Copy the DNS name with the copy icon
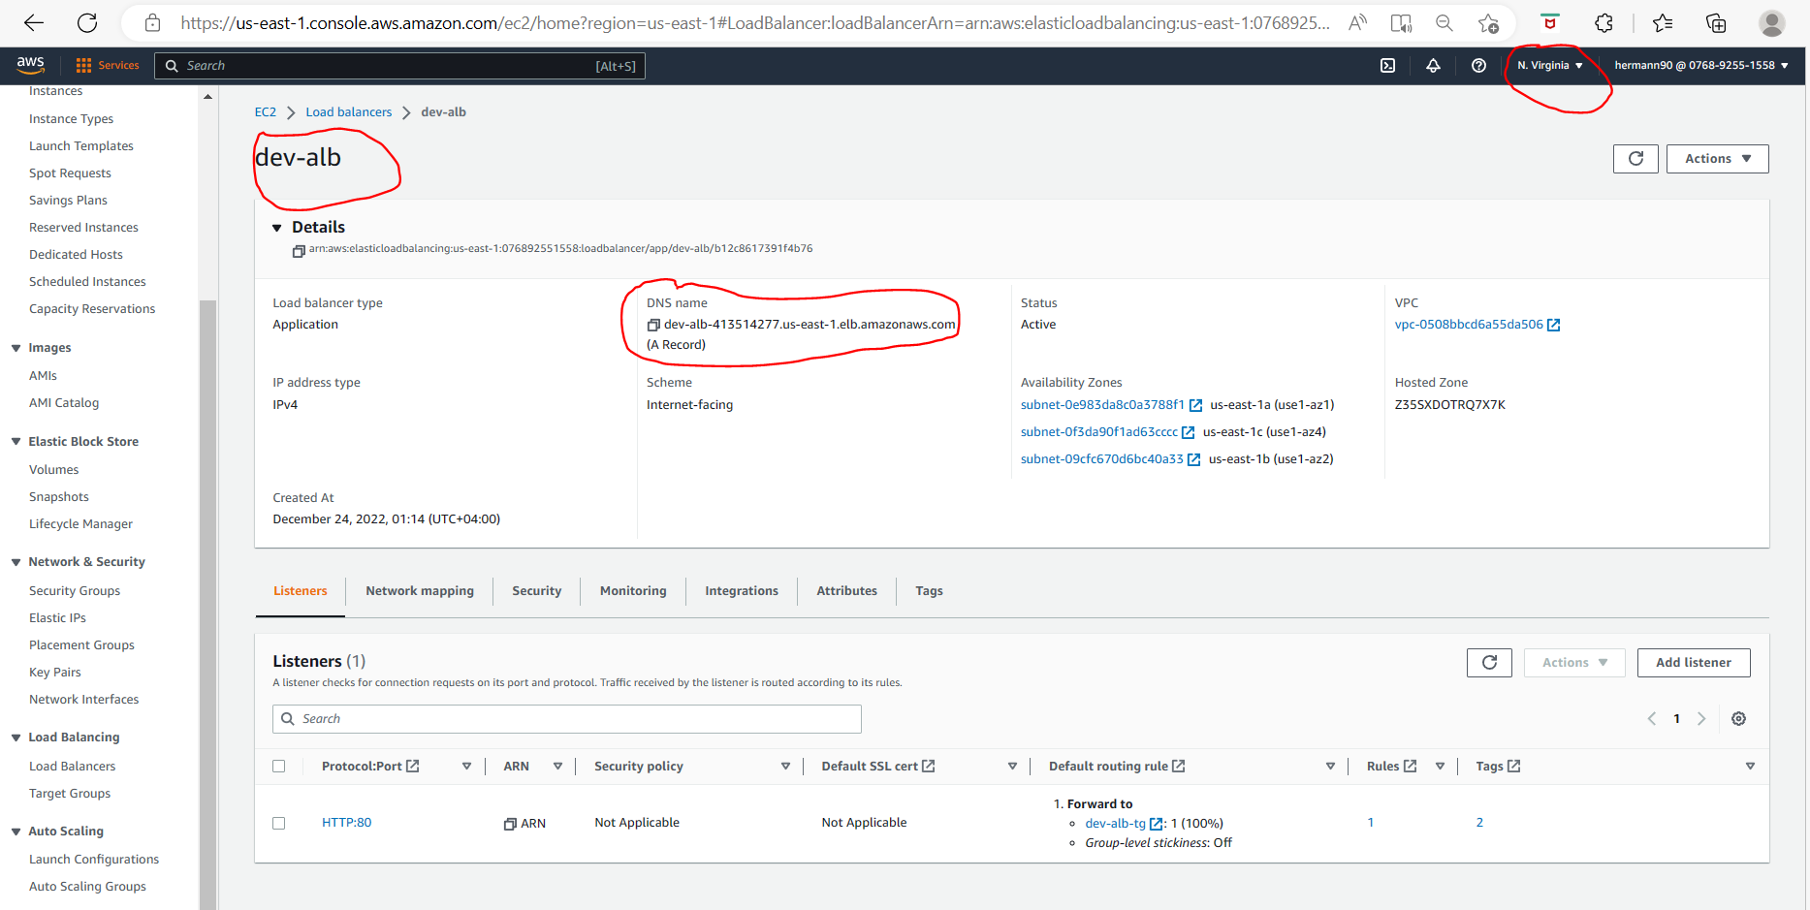Screen dimensions: 1810x910 tap(653, 325)
